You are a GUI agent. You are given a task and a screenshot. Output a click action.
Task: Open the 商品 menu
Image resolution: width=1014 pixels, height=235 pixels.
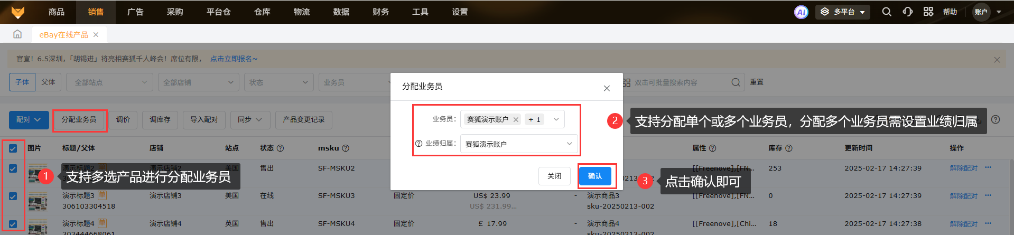pos(57,12)
